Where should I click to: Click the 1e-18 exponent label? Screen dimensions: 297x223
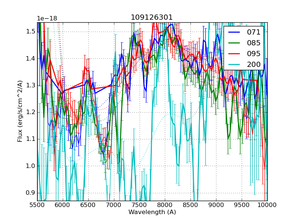pyautogui.click(x=47, y=19)
